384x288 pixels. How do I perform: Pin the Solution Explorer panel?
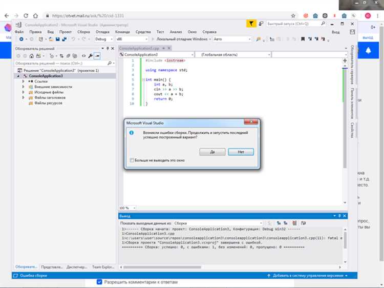pyautogui.click(x=108, y=48)
